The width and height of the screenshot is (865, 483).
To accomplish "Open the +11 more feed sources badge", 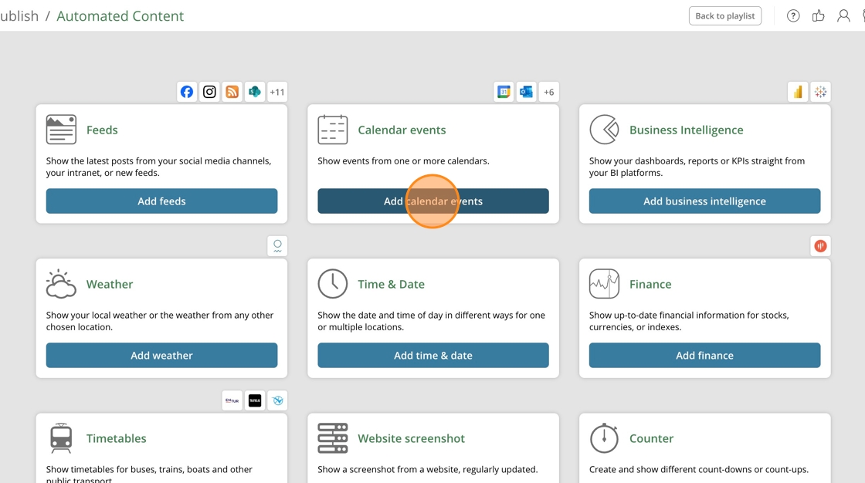I will pyautogui.click(x=277, y=92).
